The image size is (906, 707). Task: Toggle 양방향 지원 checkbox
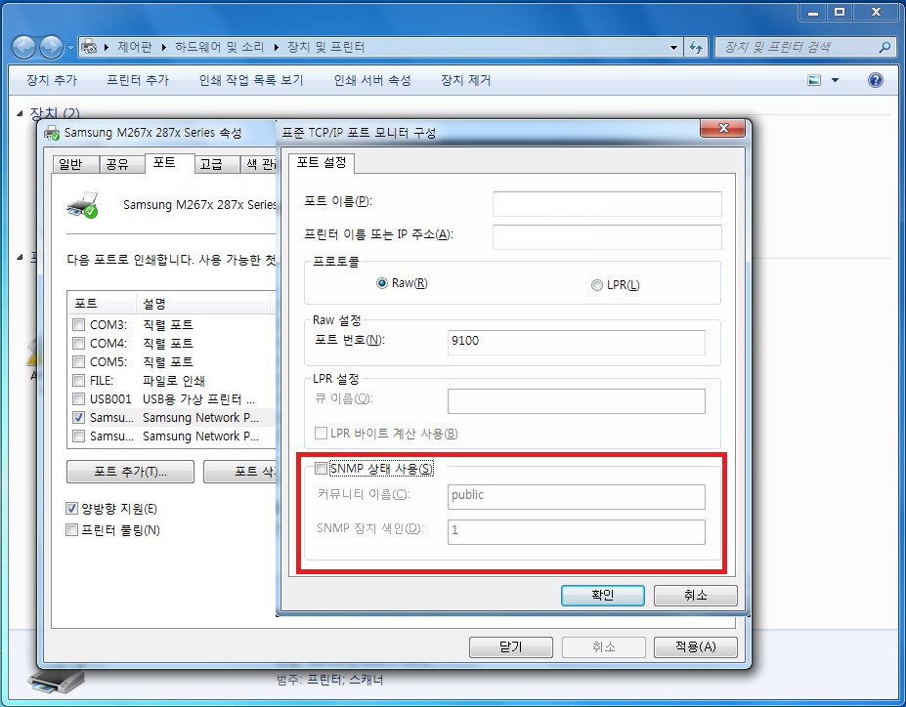pos(71,509)
